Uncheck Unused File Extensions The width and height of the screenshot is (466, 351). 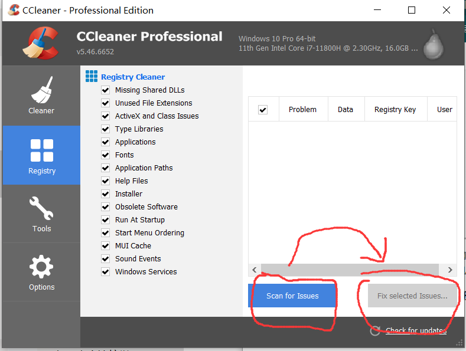106,103
